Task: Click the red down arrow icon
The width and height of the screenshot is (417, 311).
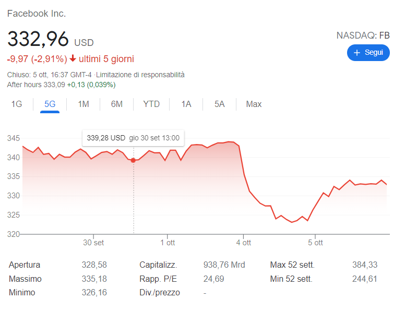Action: pos(73,58)
